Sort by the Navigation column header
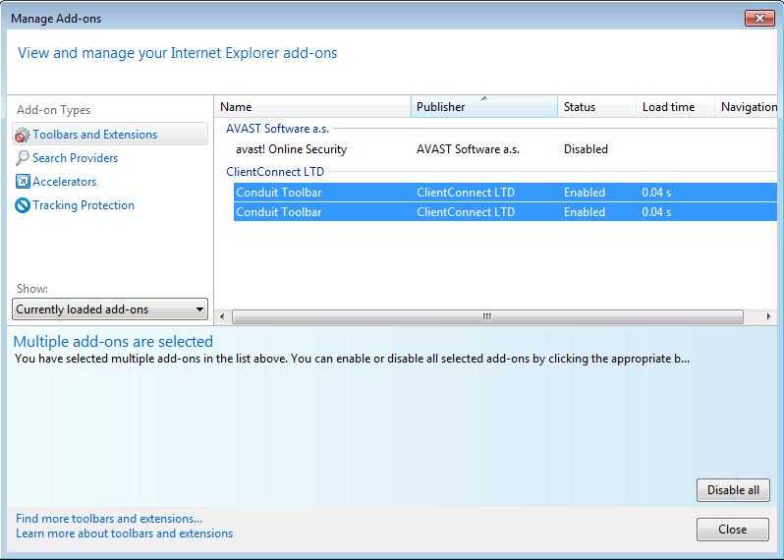The height and width of the screenshot is (560, 784). pyautogui.click(x=746, y=107)
